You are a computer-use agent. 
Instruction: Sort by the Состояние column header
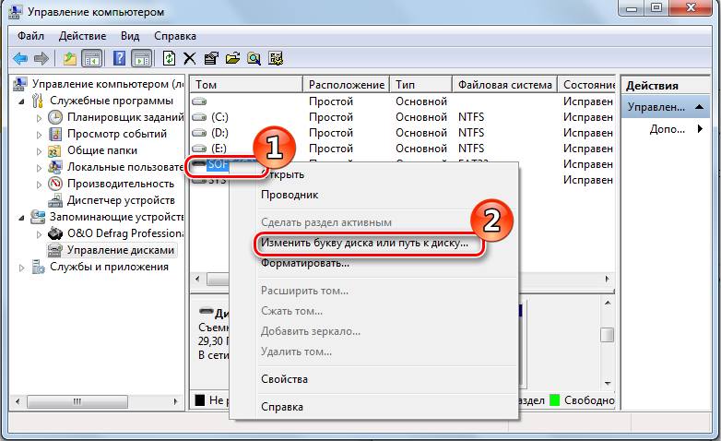586,85
